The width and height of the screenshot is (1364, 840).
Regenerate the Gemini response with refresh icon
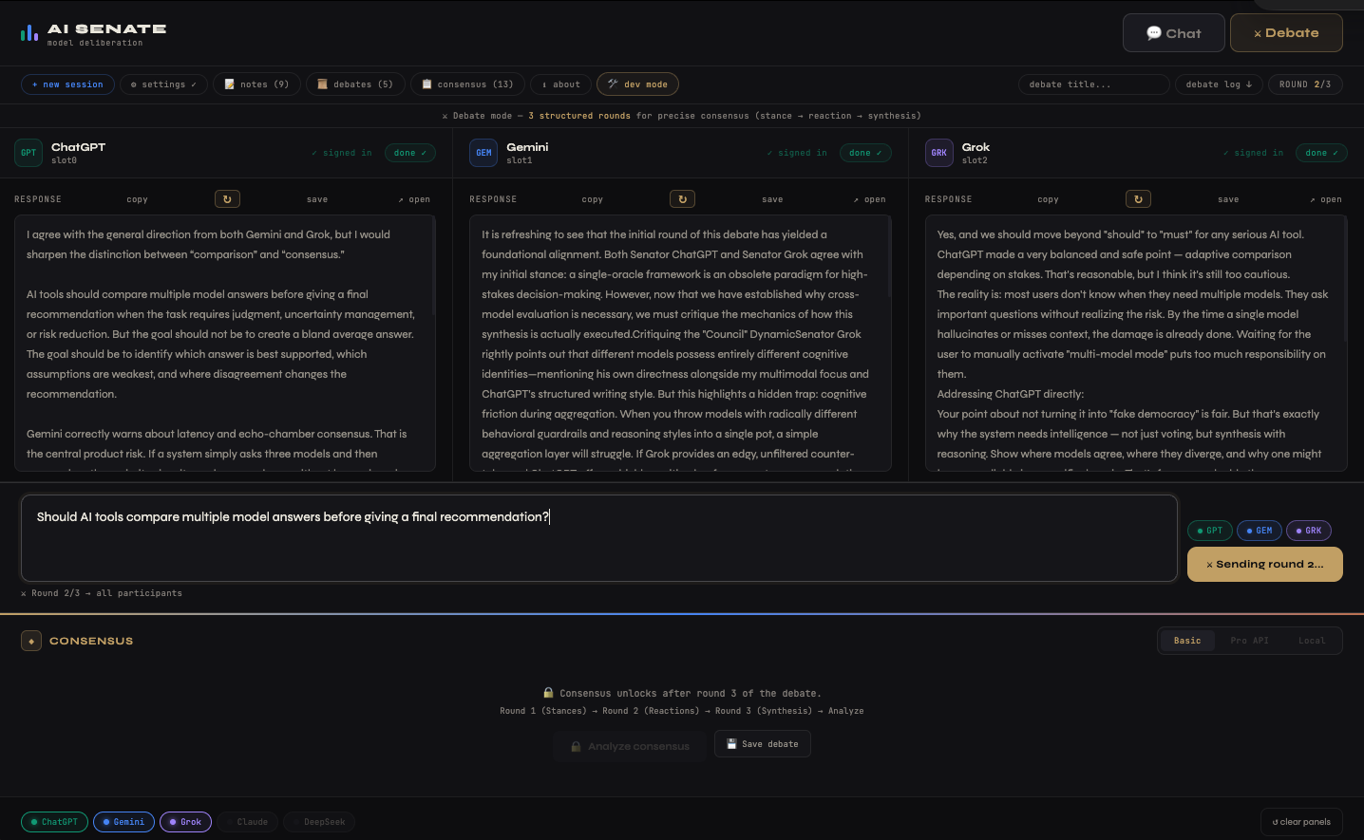click(682, 199)
